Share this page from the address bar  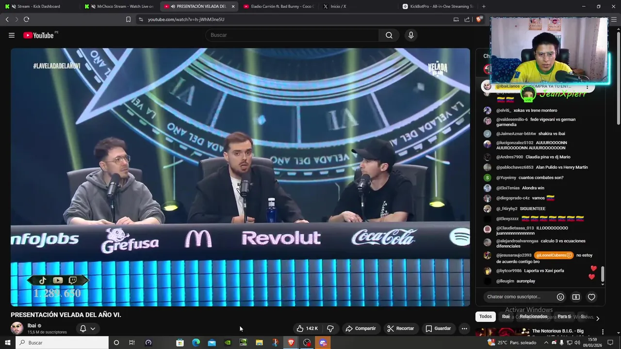tap(467, 19)
